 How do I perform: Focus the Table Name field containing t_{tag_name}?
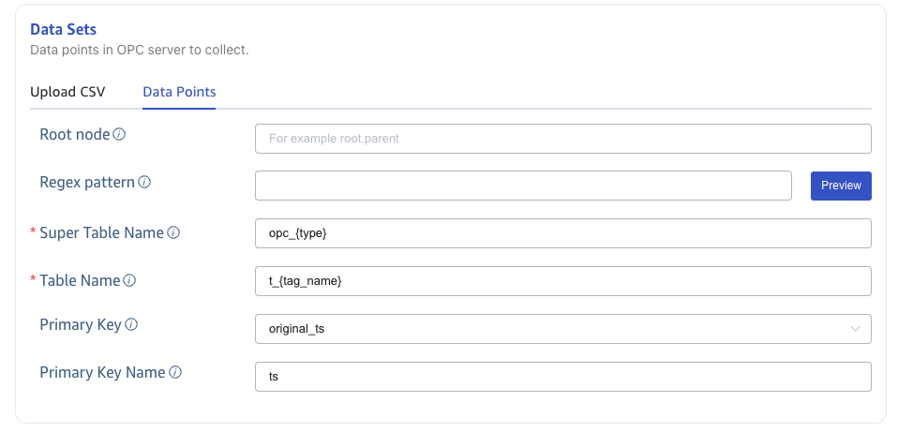tap(562, 281)
